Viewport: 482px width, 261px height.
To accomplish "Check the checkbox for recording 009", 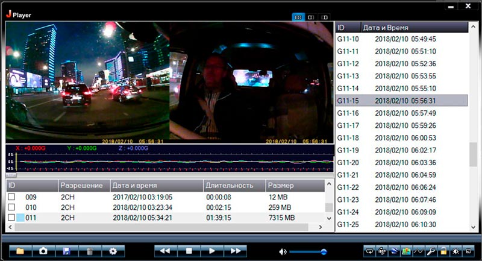I will (11, 197).
